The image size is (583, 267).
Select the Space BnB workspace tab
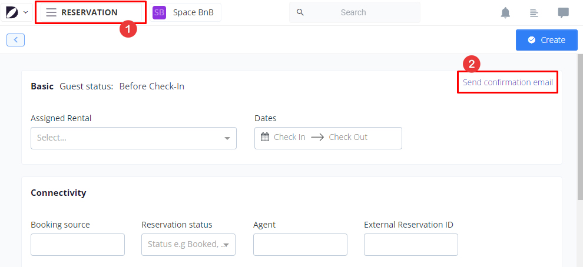[193, 12]
